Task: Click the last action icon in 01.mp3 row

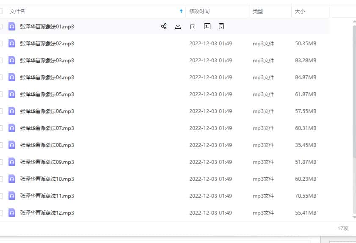Action: pyautogui.click(x=221, y=26)
